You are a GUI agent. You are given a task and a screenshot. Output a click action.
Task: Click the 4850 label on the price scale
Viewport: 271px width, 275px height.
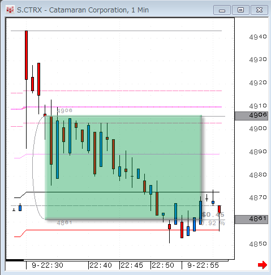pyautogui.click(x=258, y=244)
